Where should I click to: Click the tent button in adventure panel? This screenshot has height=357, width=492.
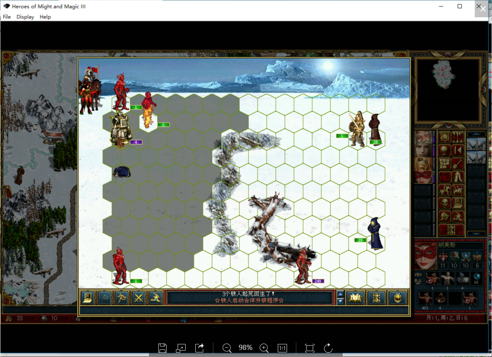(x=457, y=177)
